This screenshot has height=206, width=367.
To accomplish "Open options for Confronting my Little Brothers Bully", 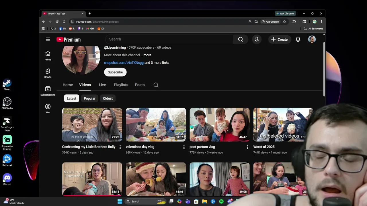I will pos(120,147).
